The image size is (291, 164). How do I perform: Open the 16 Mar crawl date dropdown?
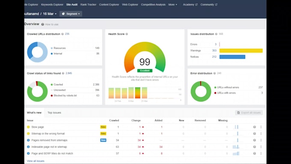pyautogui.click(x=50, y=14)
